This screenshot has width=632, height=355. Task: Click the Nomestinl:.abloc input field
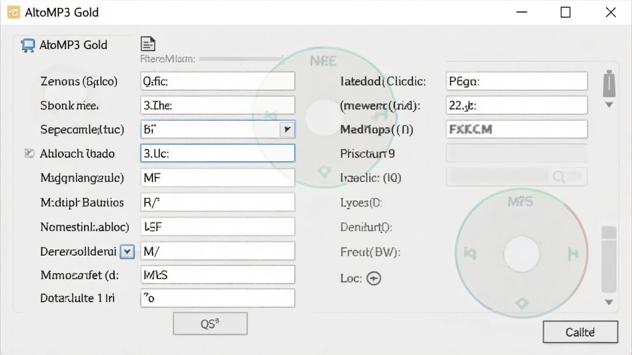pyautogui.click(x=218, y=227)
